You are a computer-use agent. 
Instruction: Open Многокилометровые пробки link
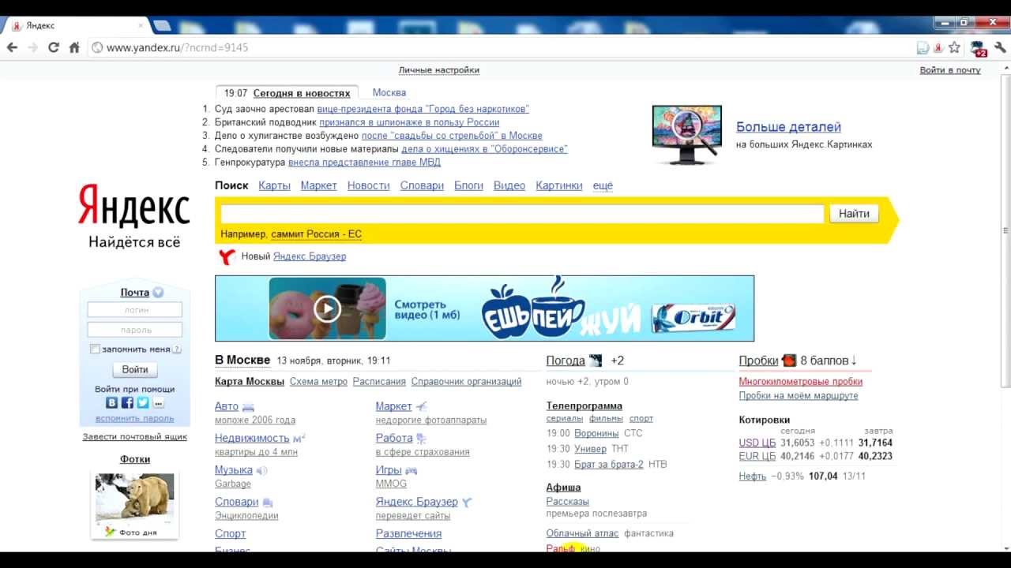pyautogui.click(x=801, y=381)
